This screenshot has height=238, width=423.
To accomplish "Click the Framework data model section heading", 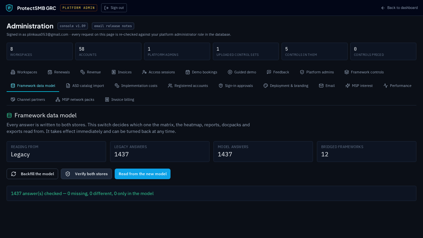I will click(46, 115).
